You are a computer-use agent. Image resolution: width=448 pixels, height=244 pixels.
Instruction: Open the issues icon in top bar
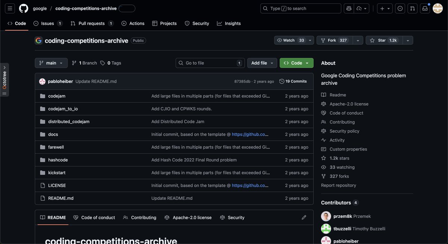(400, 8)
